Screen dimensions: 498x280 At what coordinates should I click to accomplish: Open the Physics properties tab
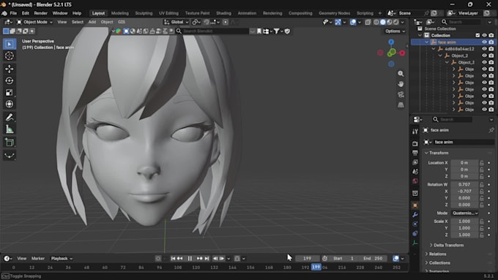pos(415,224)
